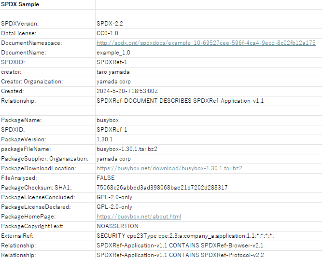
Task: Click the 'PackageLicenseConcluded:' label cell
Action: pos(38,197)
